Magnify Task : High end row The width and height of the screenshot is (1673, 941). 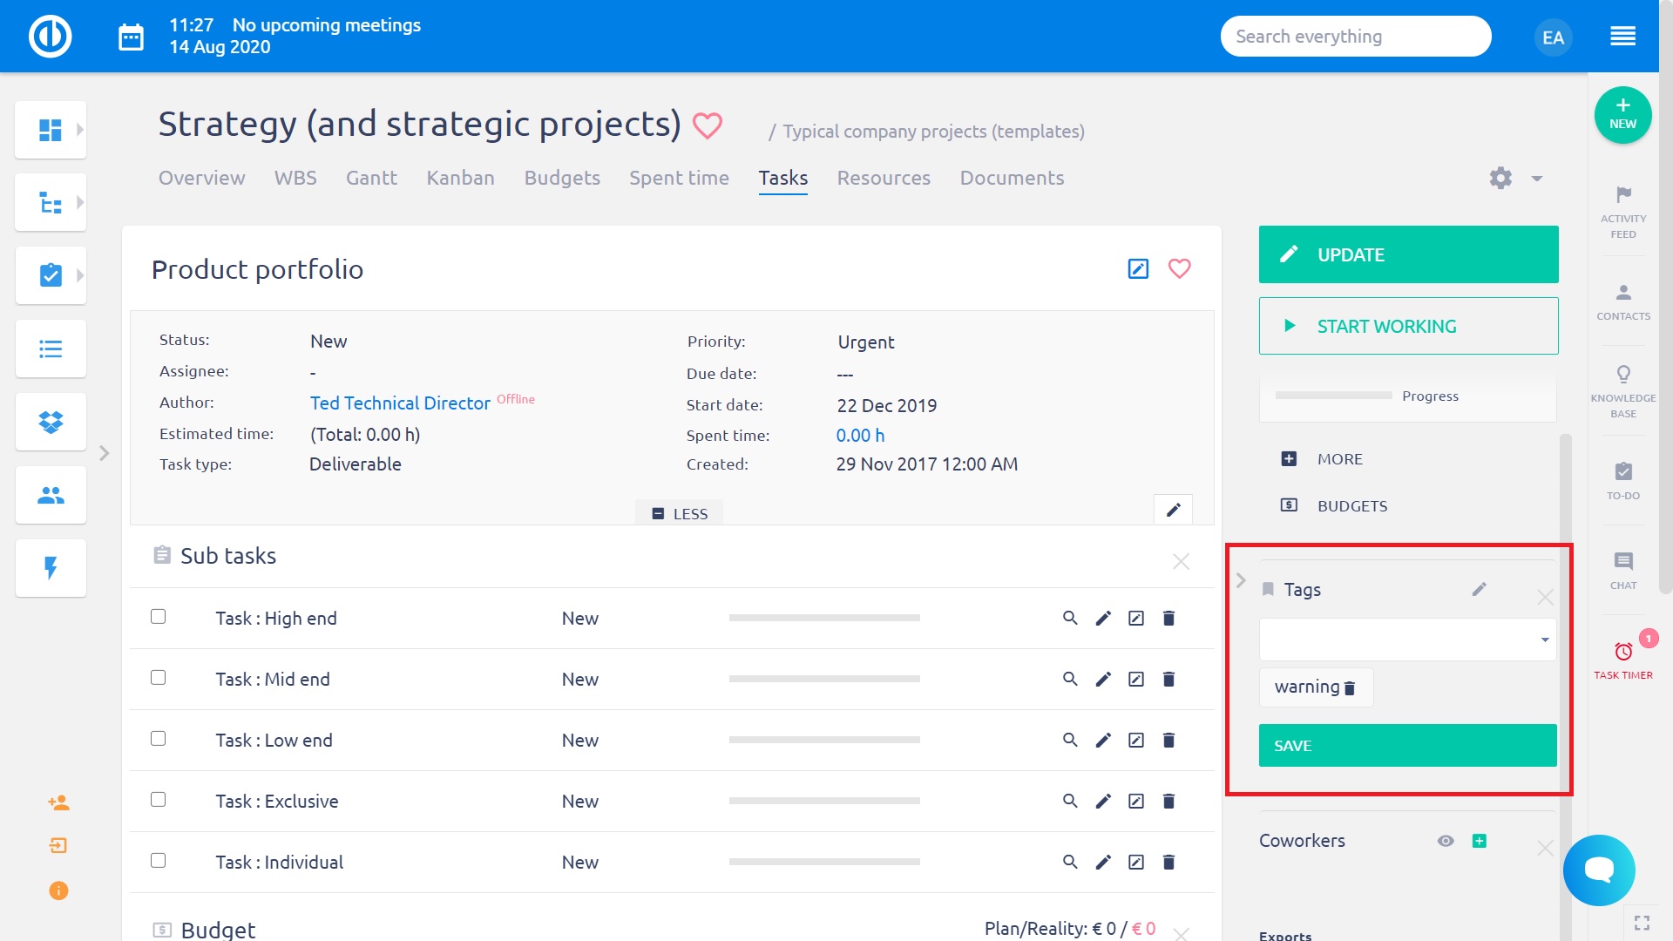coord(1070,618)
